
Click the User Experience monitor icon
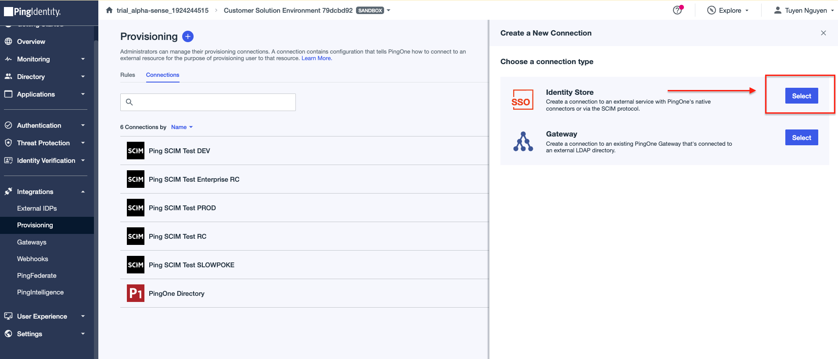(8, 316)
